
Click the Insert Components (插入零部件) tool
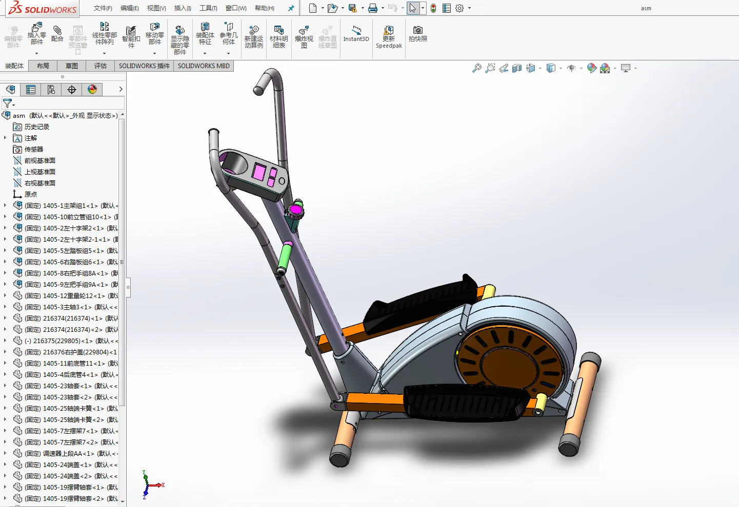36,34
